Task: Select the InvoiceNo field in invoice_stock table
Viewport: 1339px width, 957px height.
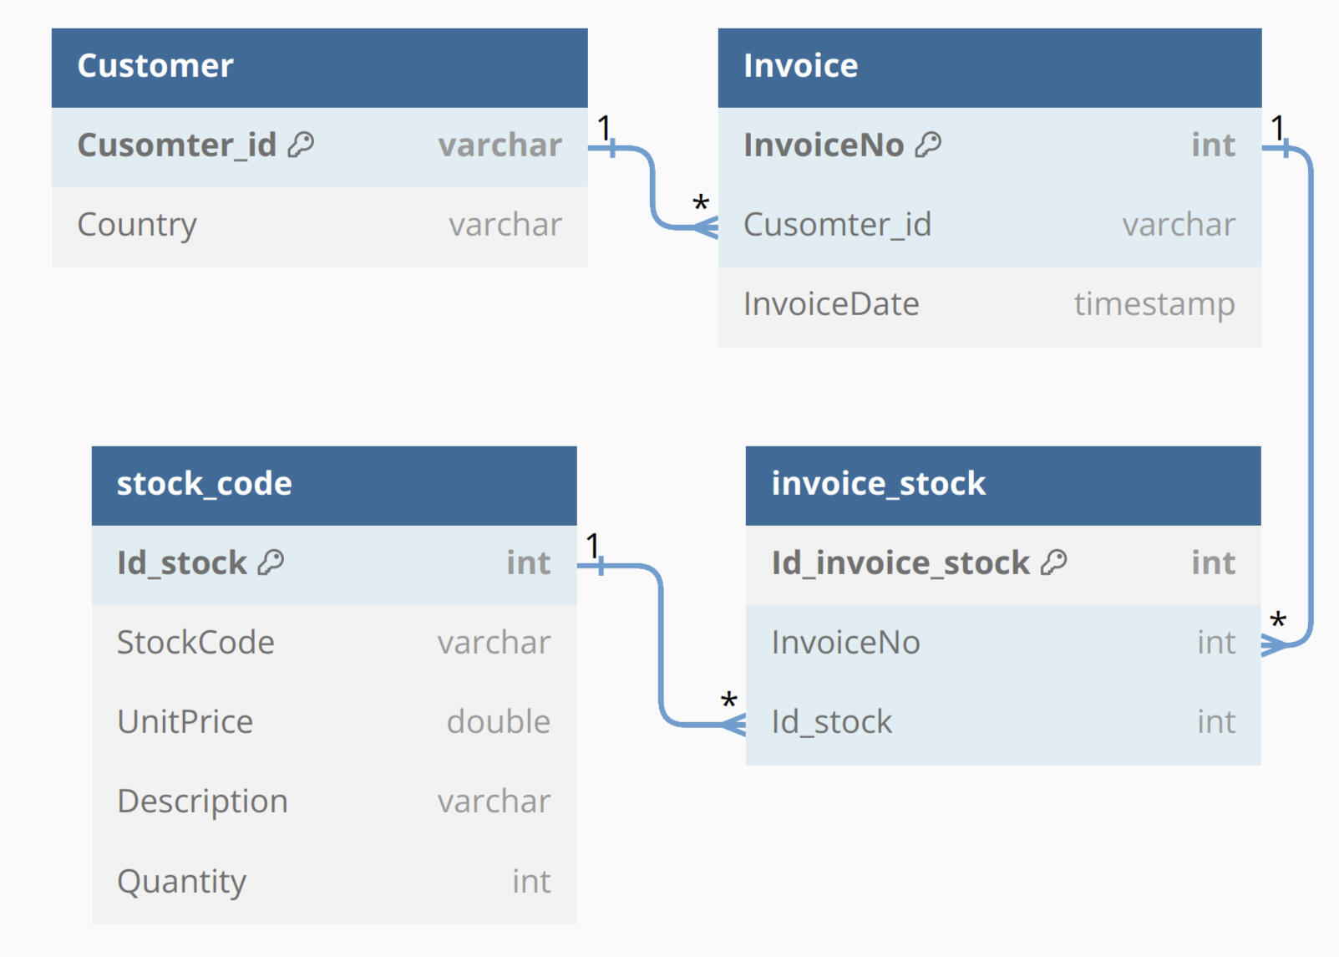Action: click(x=845, y=643)
